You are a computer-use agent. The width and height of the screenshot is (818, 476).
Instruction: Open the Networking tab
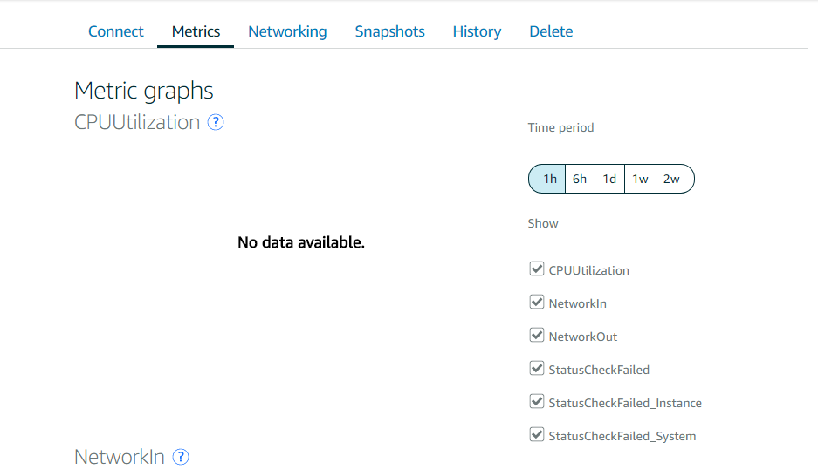click(x=287, y=31)
